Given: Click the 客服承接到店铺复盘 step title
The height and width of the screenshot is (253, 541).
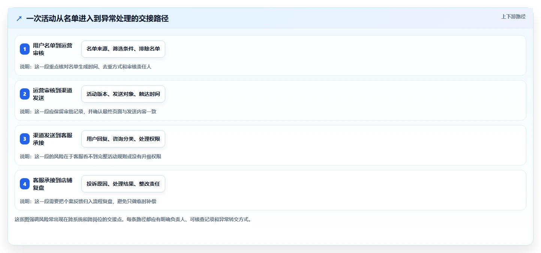Looking at the screenshot, I should point(52,184).
